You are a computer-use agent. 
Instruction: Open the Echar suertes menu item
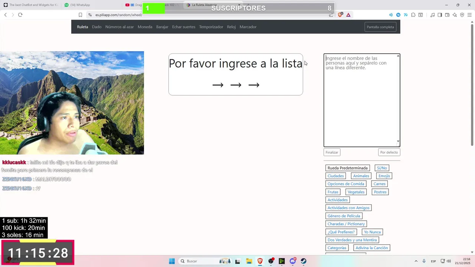pos(184,27)
